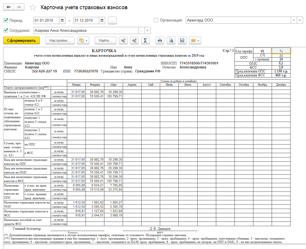Save report using the floppy disk icon
This screenshot has height=249, width=306.
click(x=182, y=41)
